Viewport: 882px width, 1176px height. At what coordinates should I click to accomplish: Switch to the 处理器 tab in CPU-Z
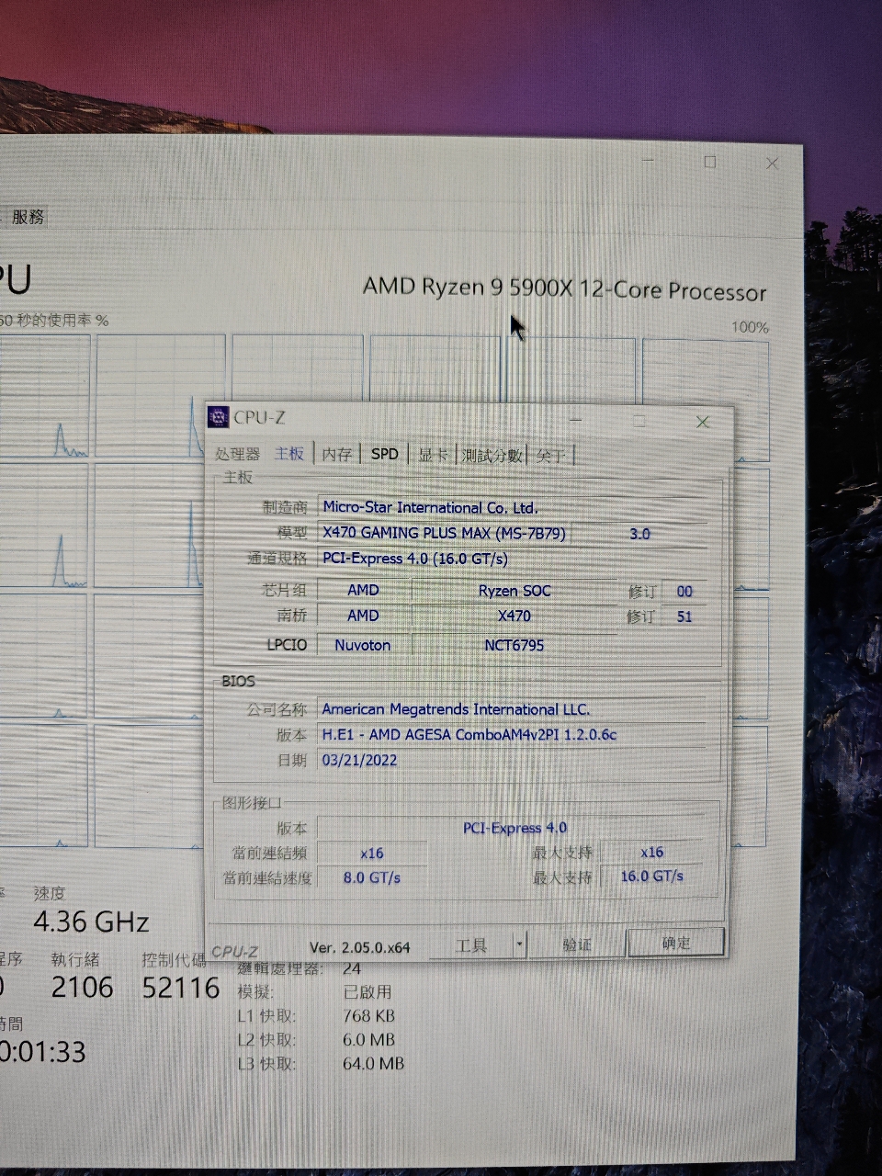(238, 454)
